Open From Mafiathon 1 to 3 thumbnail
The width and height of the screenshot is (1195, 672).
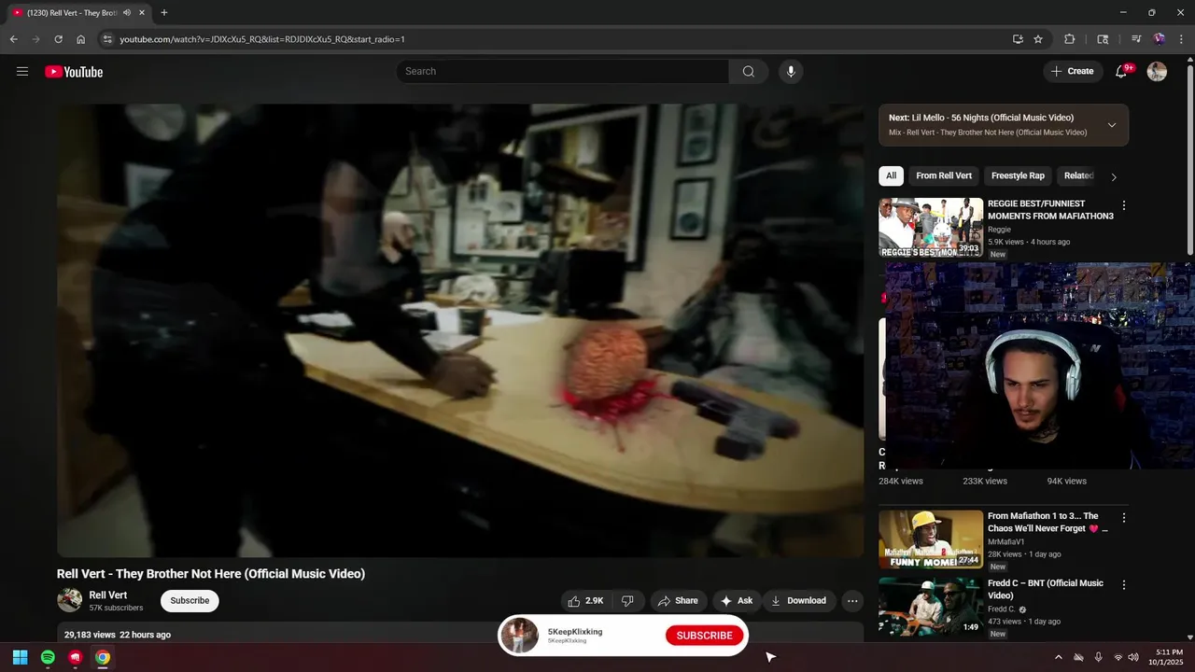pyautogui.click(x=931, y=539)
